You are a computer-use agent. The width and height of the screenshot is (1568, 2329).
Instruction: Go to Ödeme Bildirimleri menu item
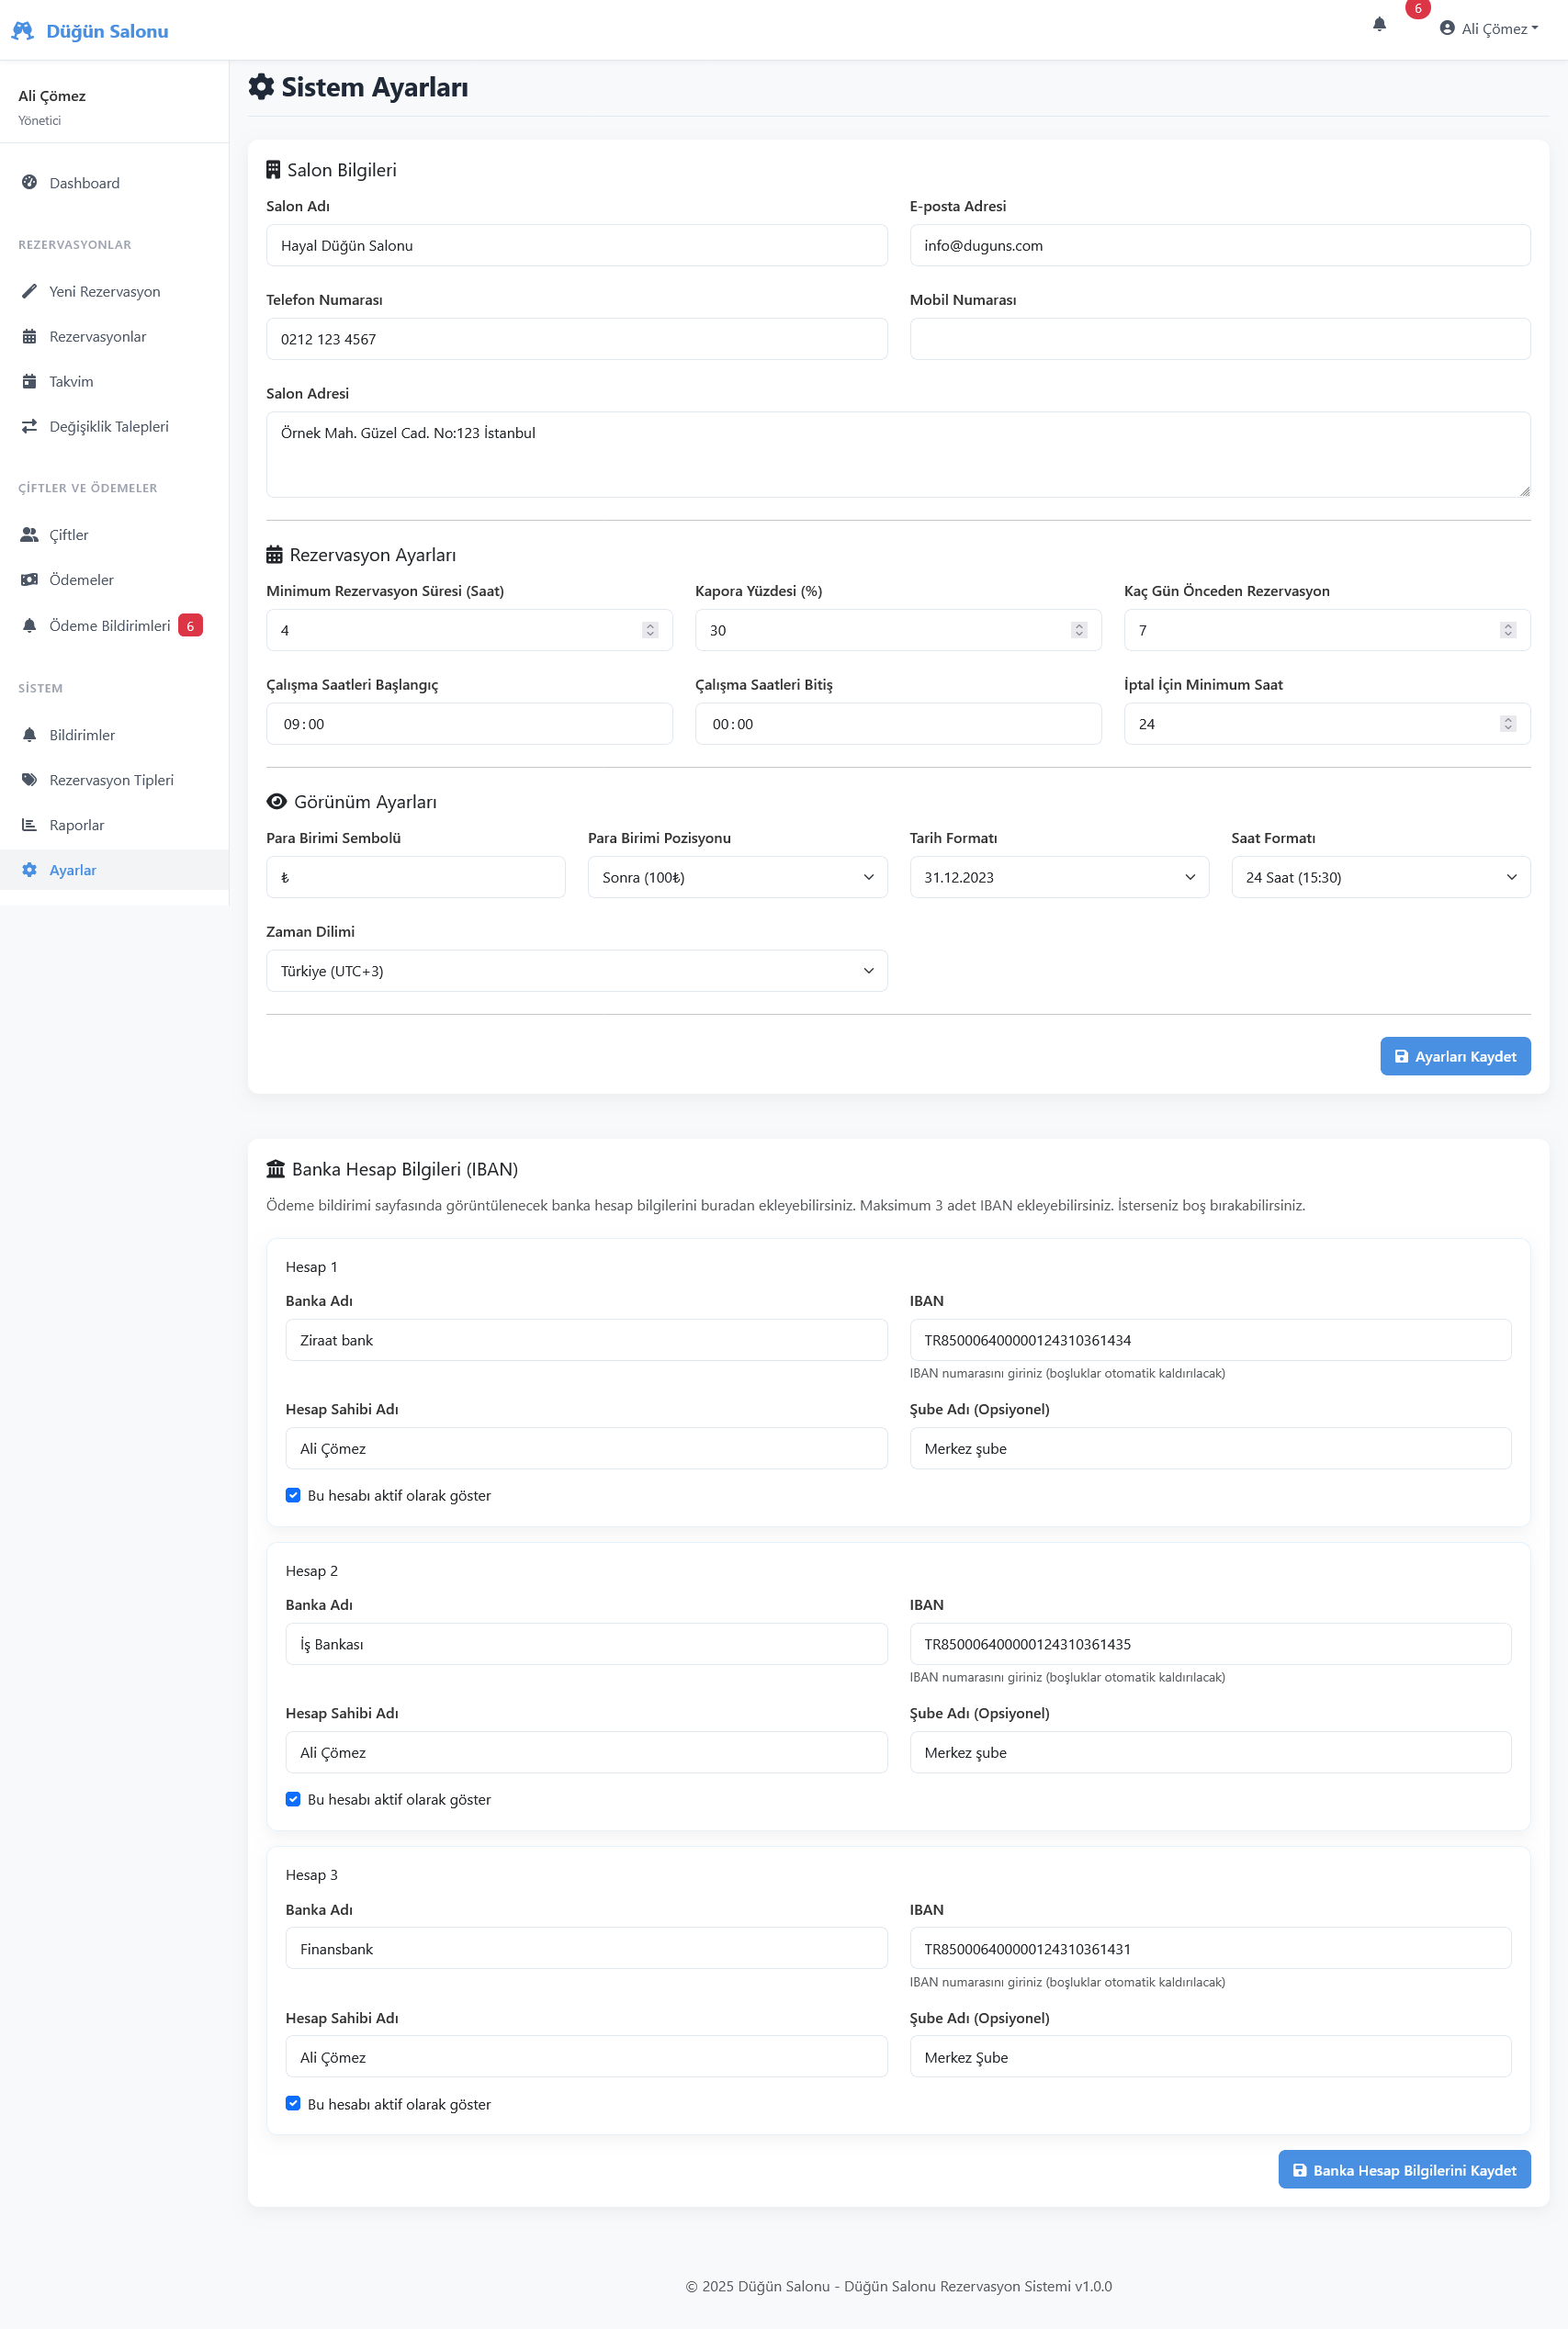click(x=109, y=625)
